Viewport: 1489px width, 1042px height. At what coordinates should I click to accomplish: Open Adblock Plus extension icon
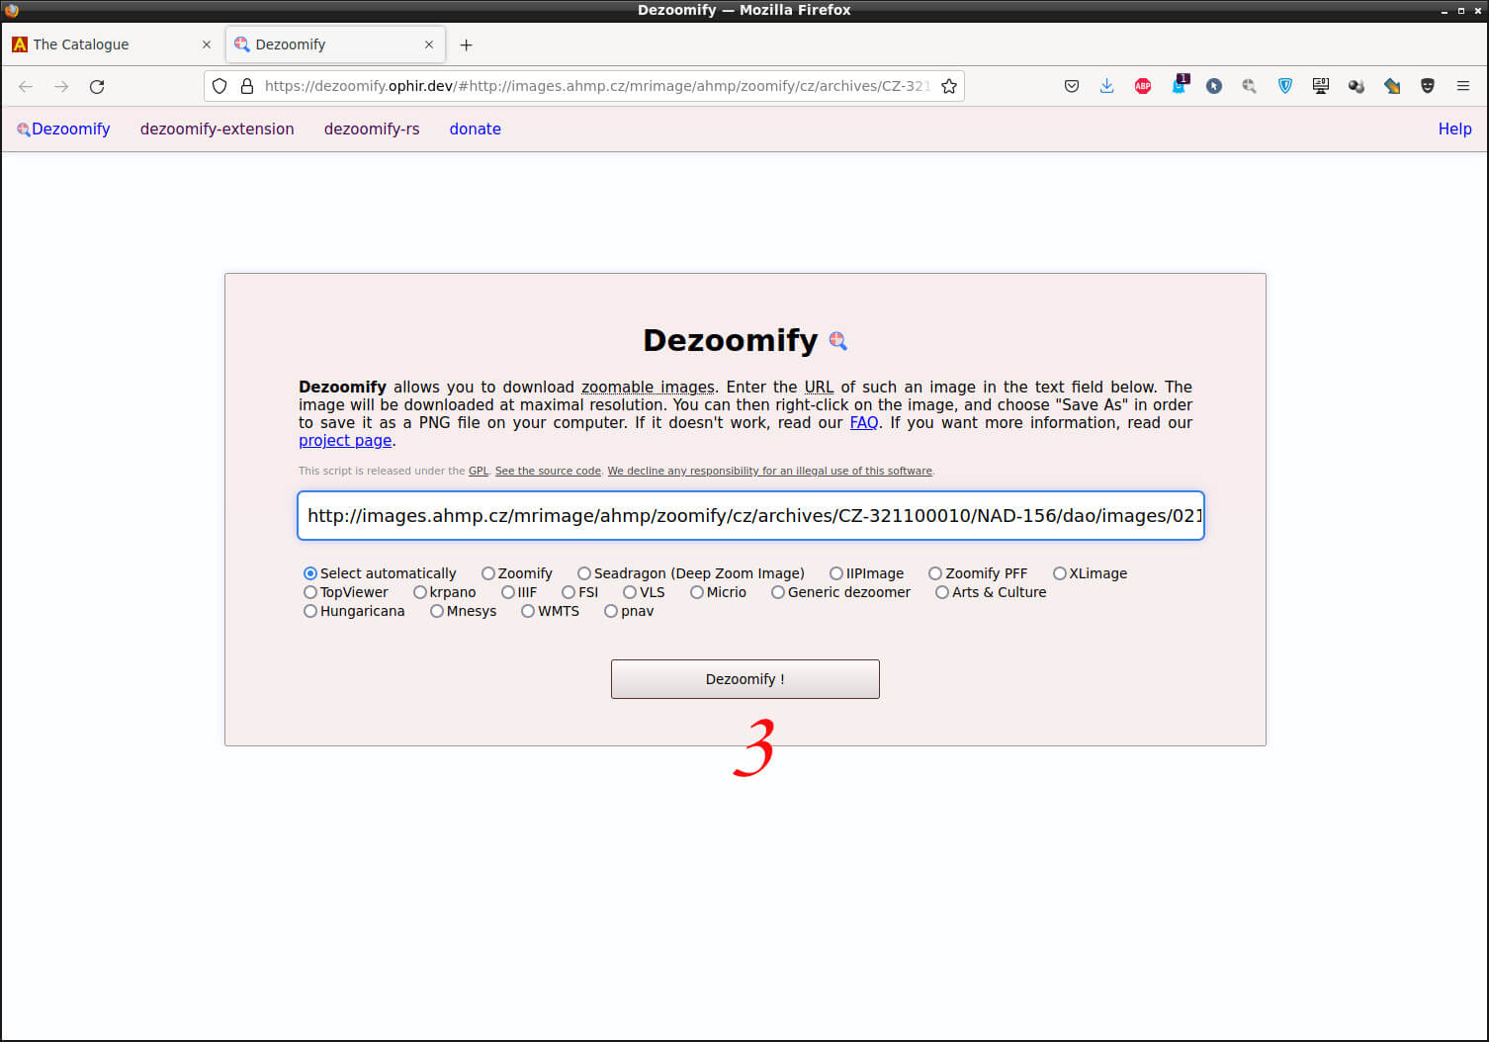(1143, 86)
